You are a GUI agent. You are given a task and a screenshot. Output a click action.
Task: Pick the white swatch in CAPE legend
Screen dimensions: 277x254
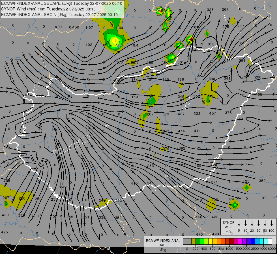coord(270,242)
